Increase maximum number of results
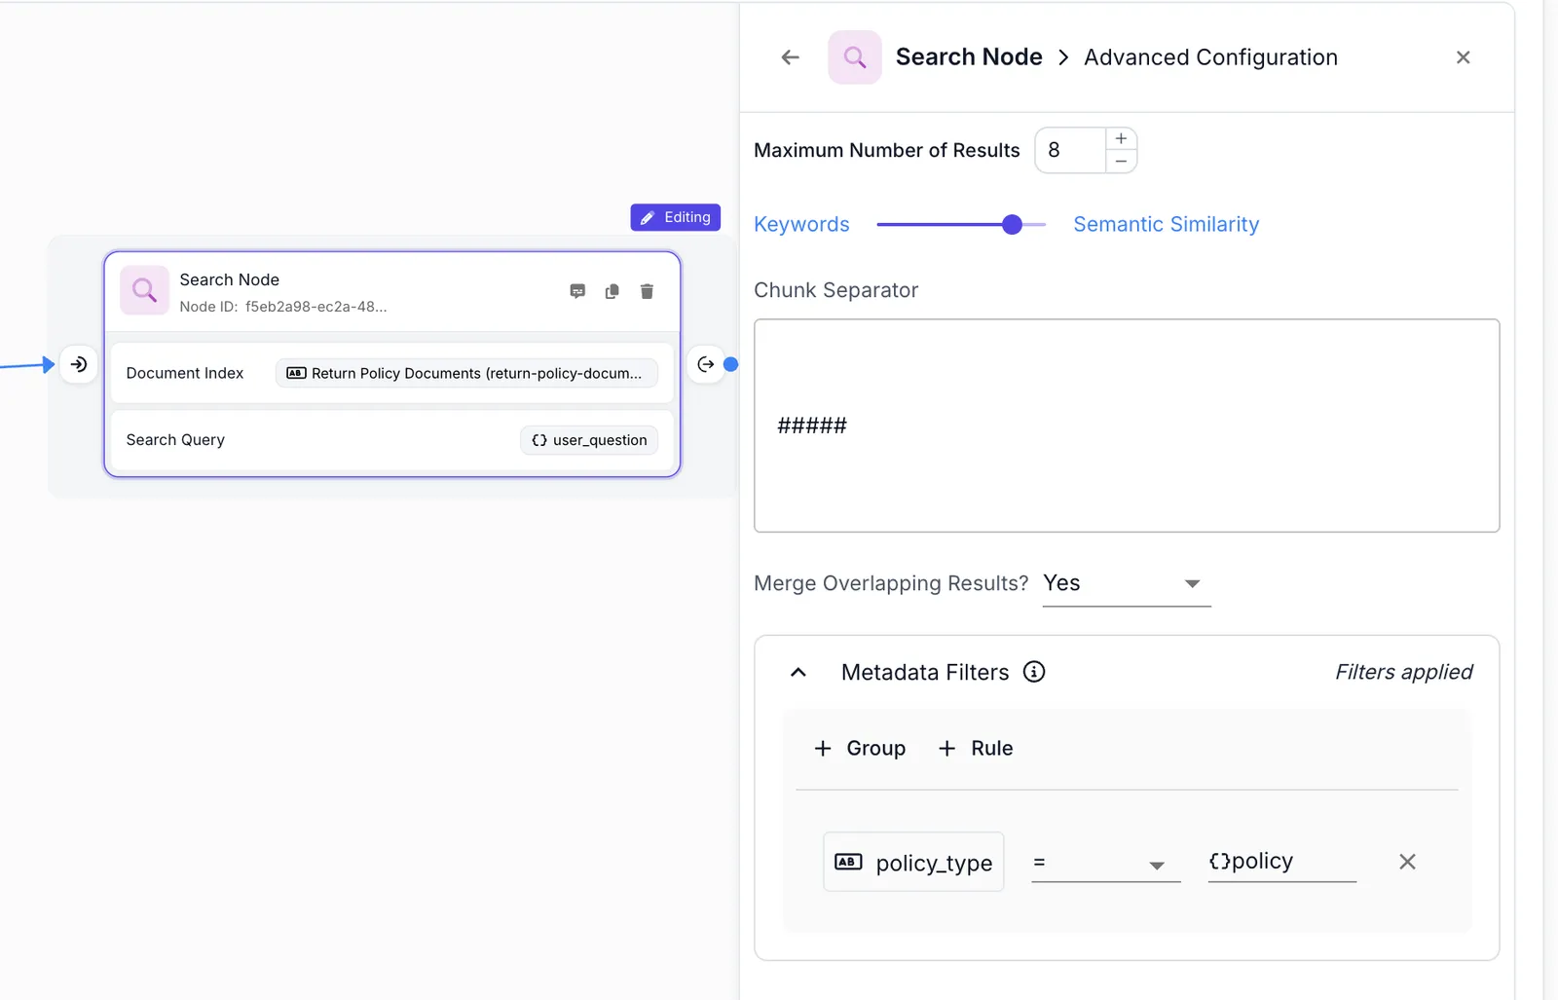Viewport: 1558px width, 1000px height. pyautogui.click(x=1121, y=139)
